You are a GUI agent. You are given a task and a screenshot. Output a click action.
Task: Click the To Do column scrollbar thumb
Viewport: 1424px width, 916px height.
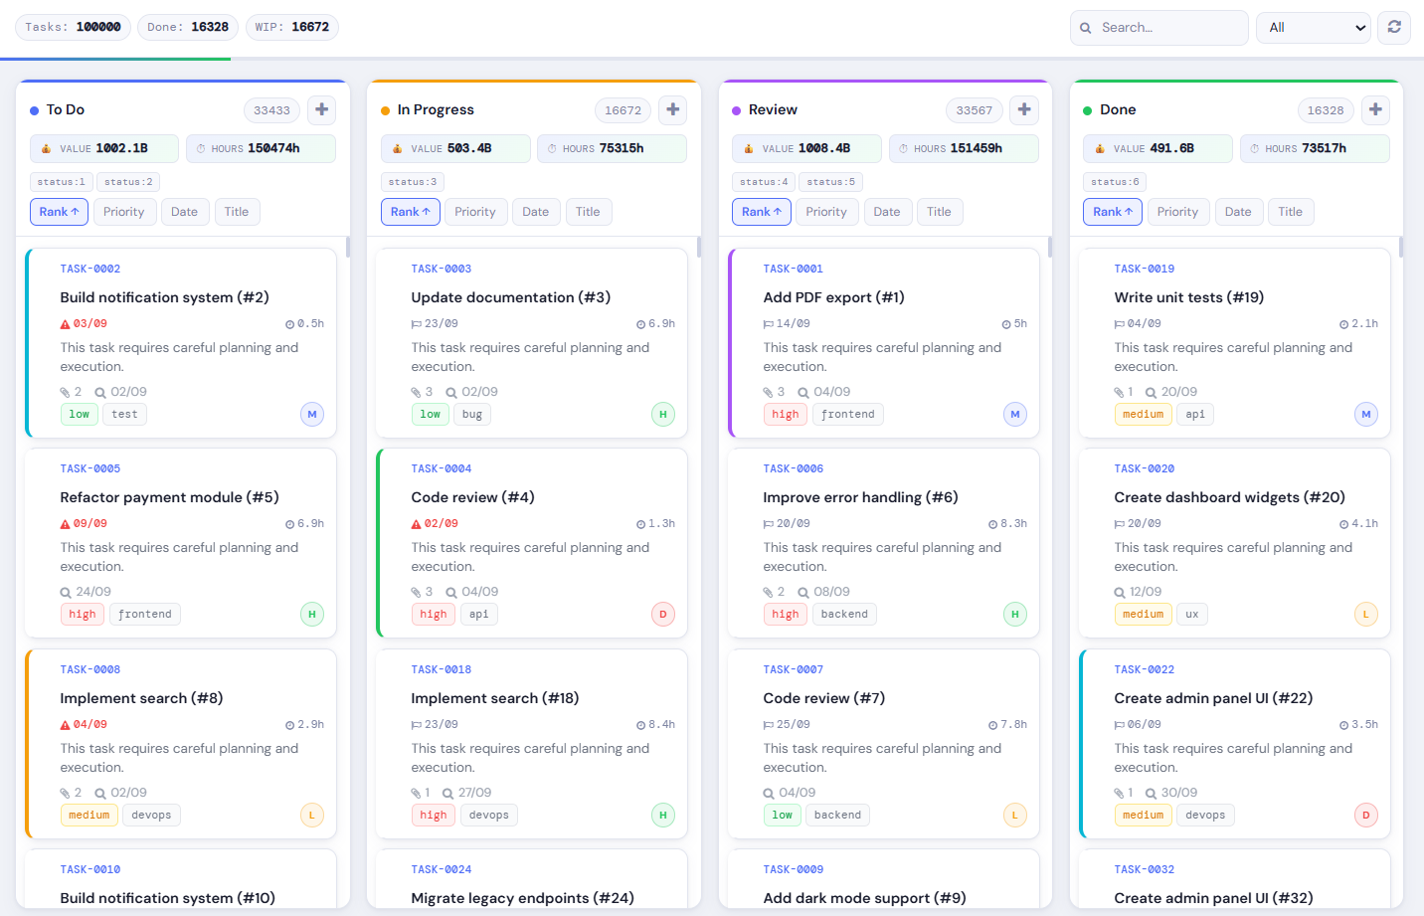348,247
